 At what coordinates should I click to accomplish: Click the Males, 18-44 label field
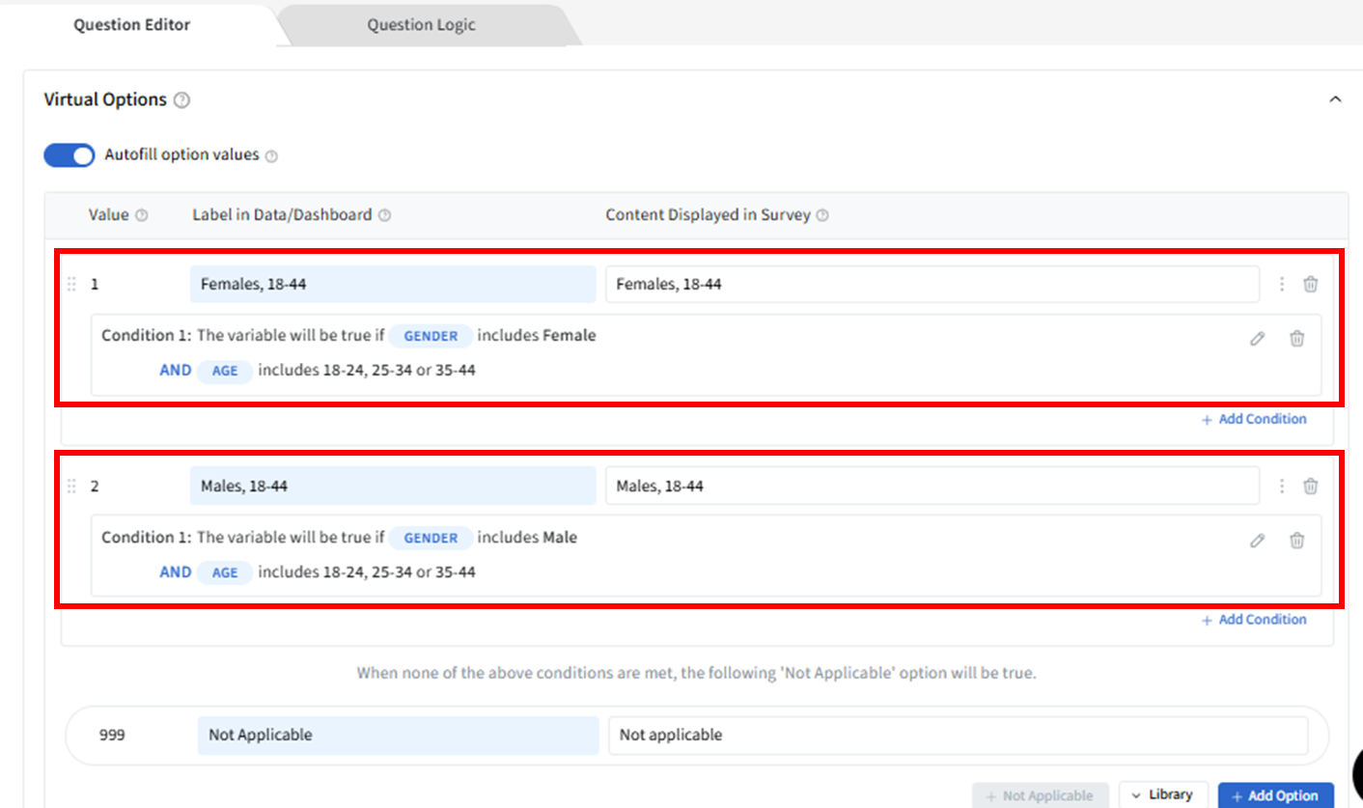393,486
